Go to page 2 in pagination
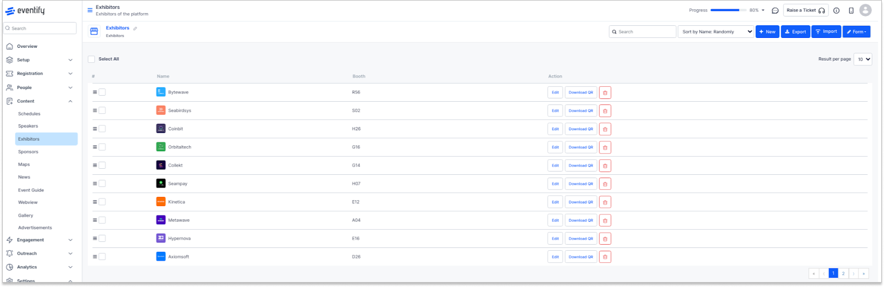Image resolution: width=884 pixels, height=287 pixels. (x=843, y=273)
